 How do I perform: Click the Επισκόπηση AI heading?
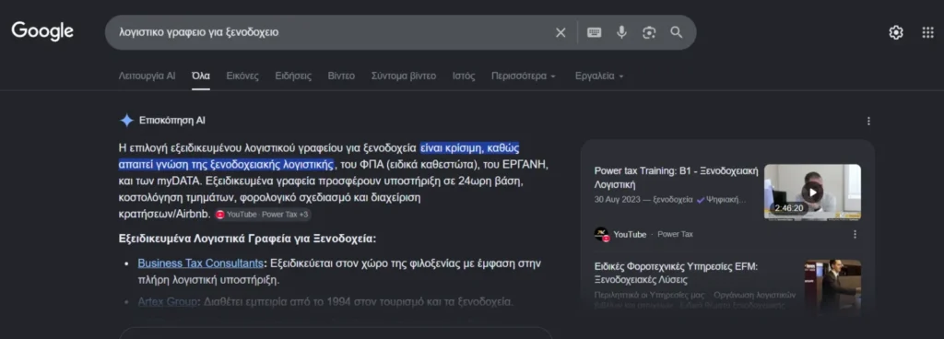coord(172,120)
